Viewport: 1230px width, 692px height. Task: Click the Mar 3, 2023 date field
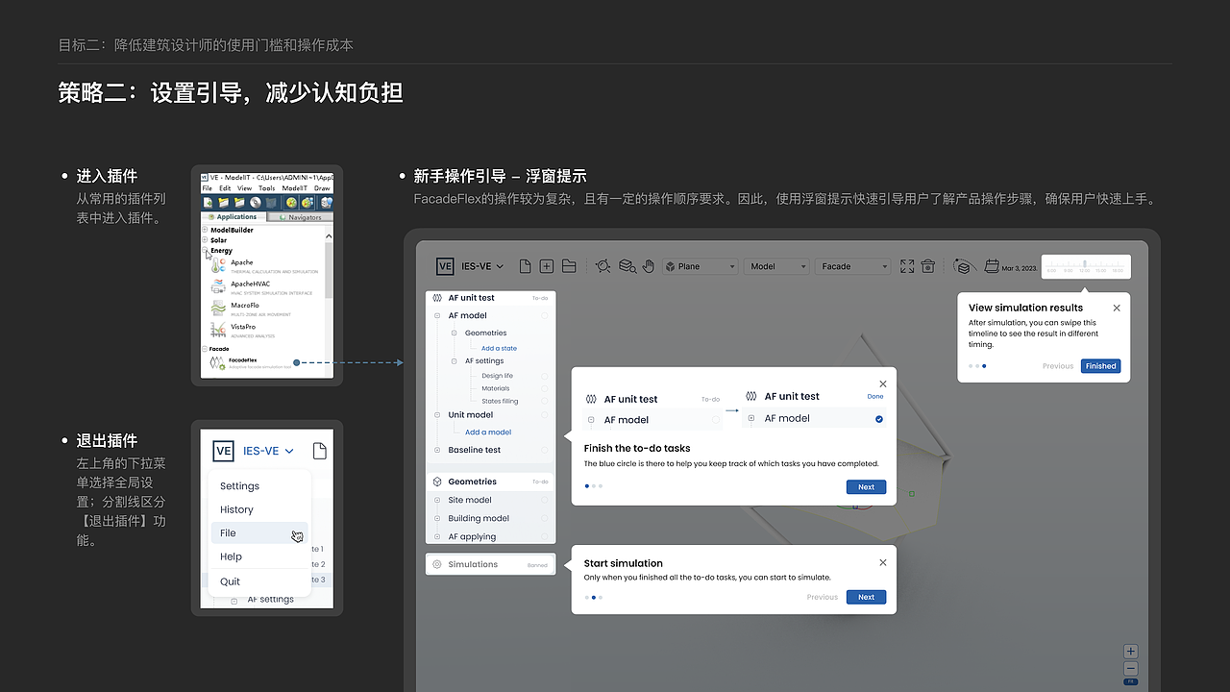[x=1020, y=268]
